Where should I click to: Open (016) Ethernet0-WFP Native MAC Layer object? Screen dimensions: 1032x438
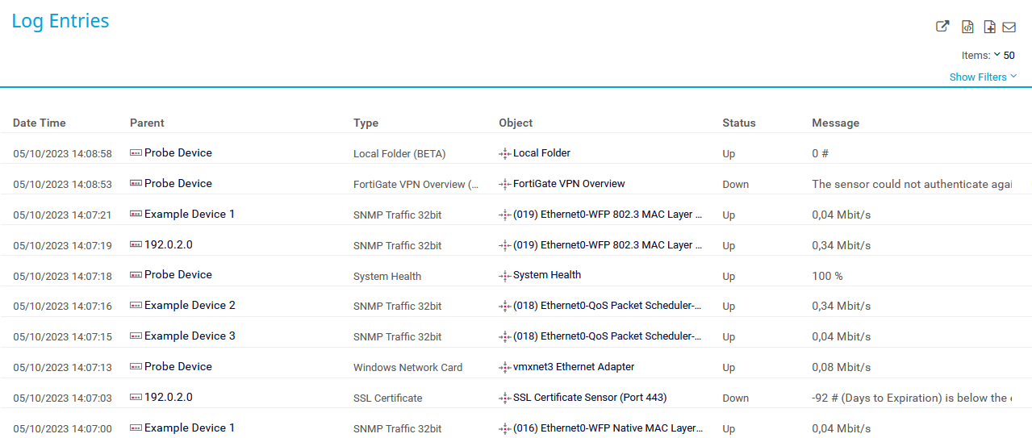click(x=607, y=428)
